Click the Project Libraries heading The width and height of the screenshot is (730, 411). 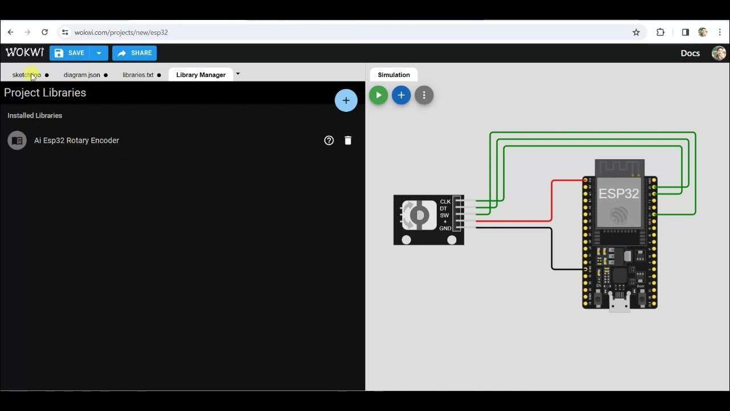pyautogui.click(x=45, y=92)
